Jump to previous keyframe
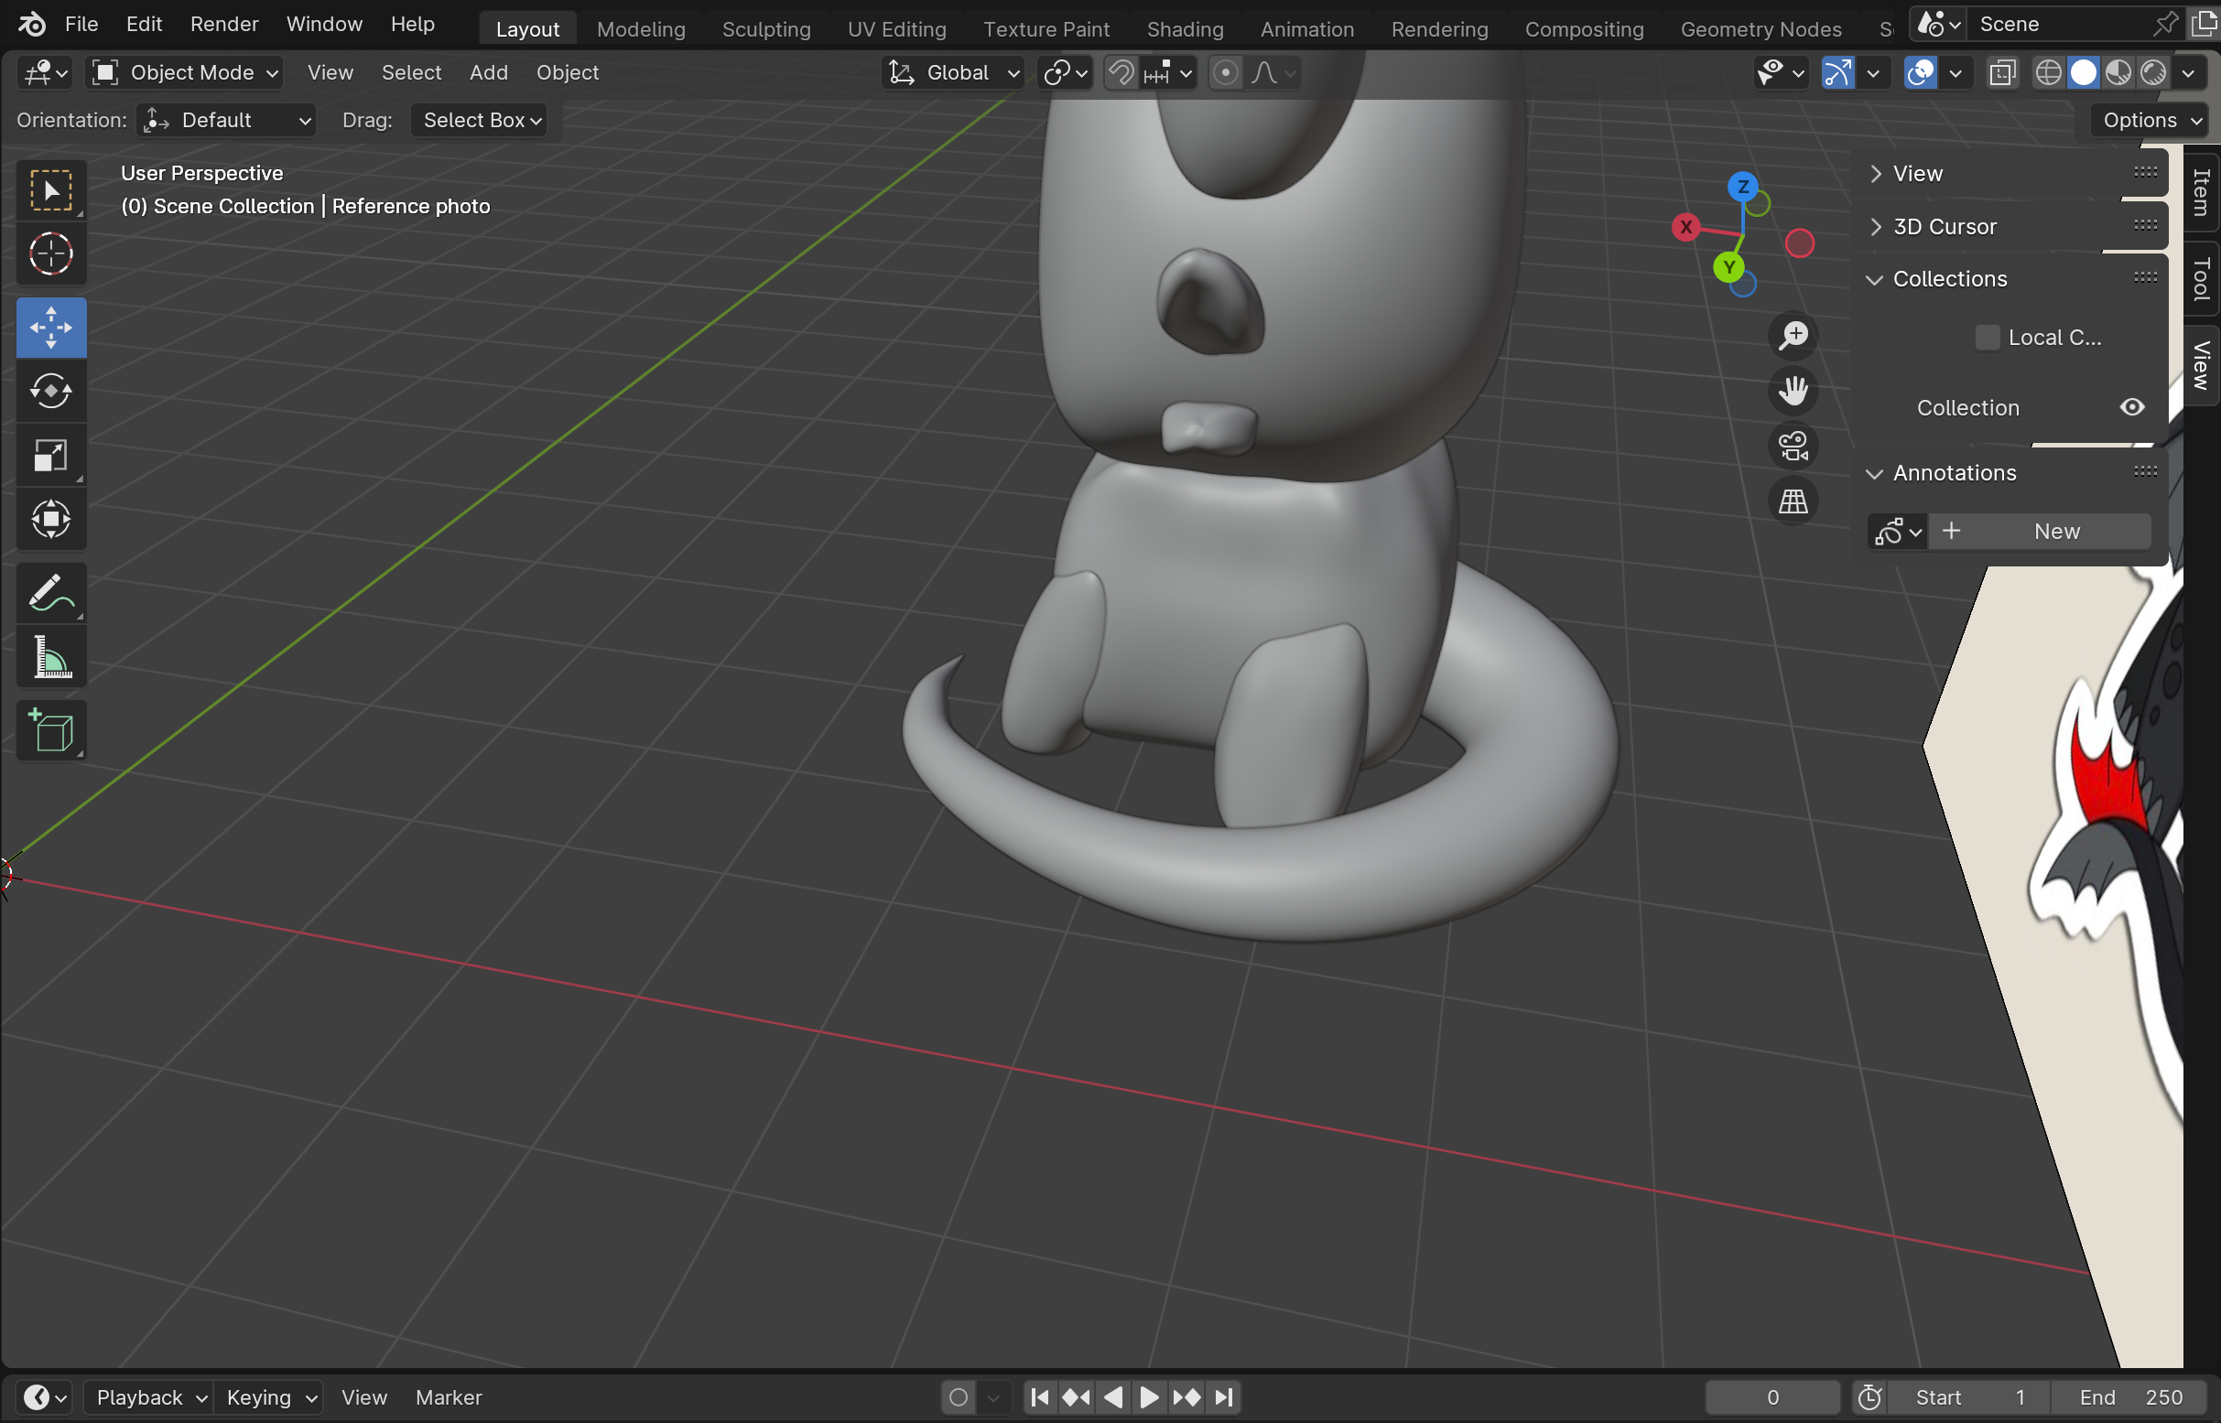2221x1423 pixels. 1076,1397
